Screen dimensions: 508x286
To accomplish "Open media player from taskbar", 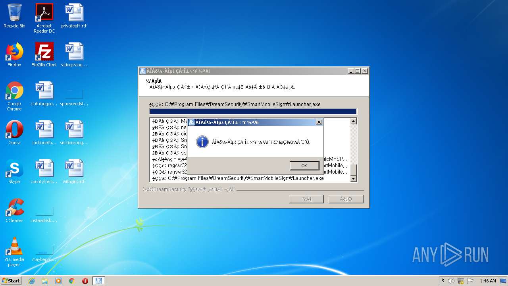I will click(58, 281).
